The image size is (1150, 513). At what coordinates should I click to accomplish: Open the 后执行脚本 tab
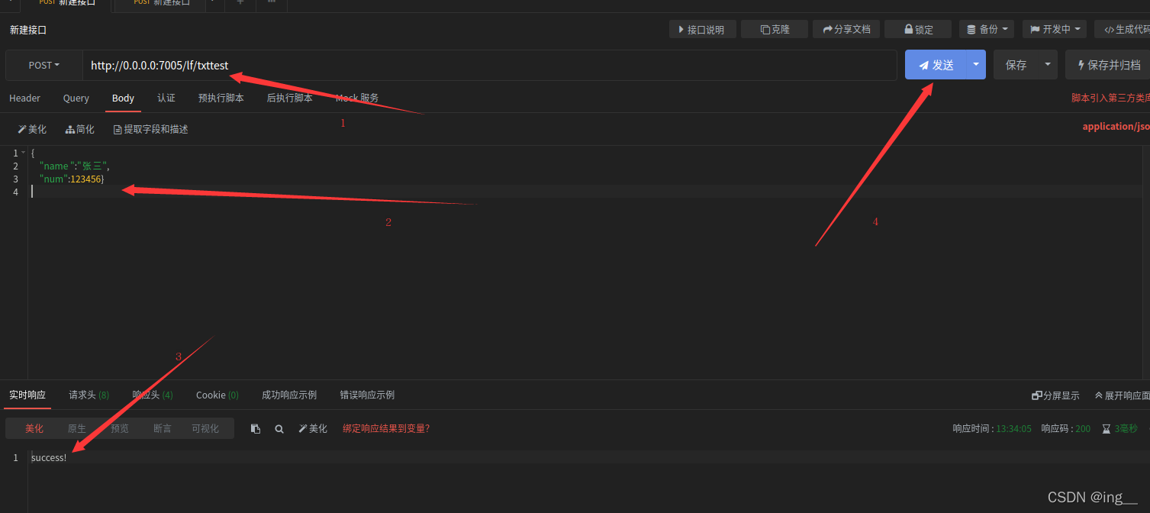[x=290, y=98]
